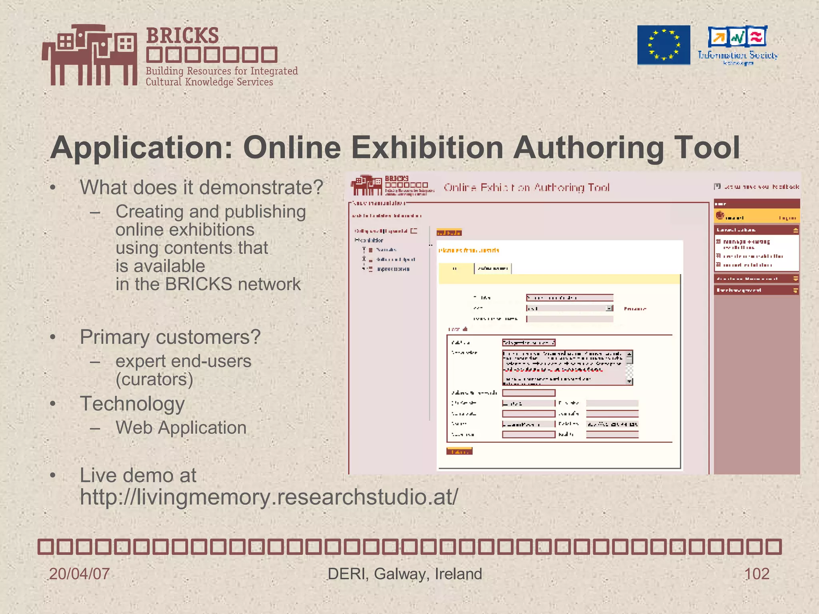Viewport: 819px width, 614px height.
Task: Open the second action link in the actions panel
Action: coord(753,256)
